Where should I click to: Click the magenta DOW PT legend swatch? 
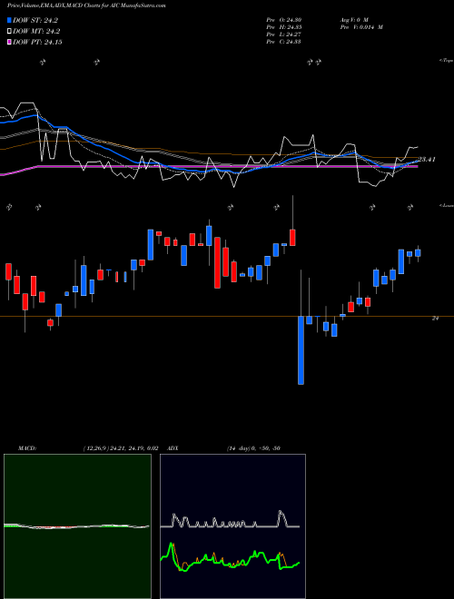(9, 42)
